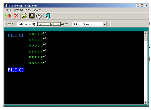Click the vertical scrollbar thumb

pos(145,38)
